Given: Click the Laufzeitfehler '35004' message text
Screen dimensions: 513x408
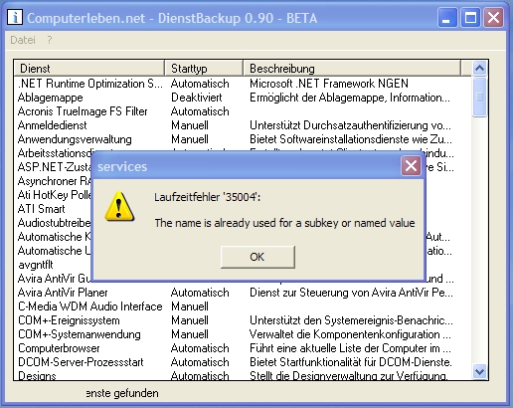Looking at the screenshot, I should tap(208, 197).
